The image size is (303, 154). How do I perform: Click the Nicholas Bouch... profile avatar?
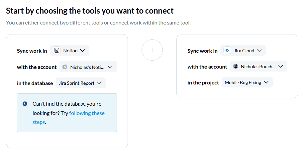tap(235, 67)
